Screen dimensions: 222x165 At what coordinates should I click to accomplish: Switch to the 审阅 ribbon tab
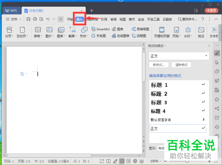point(113,19)
